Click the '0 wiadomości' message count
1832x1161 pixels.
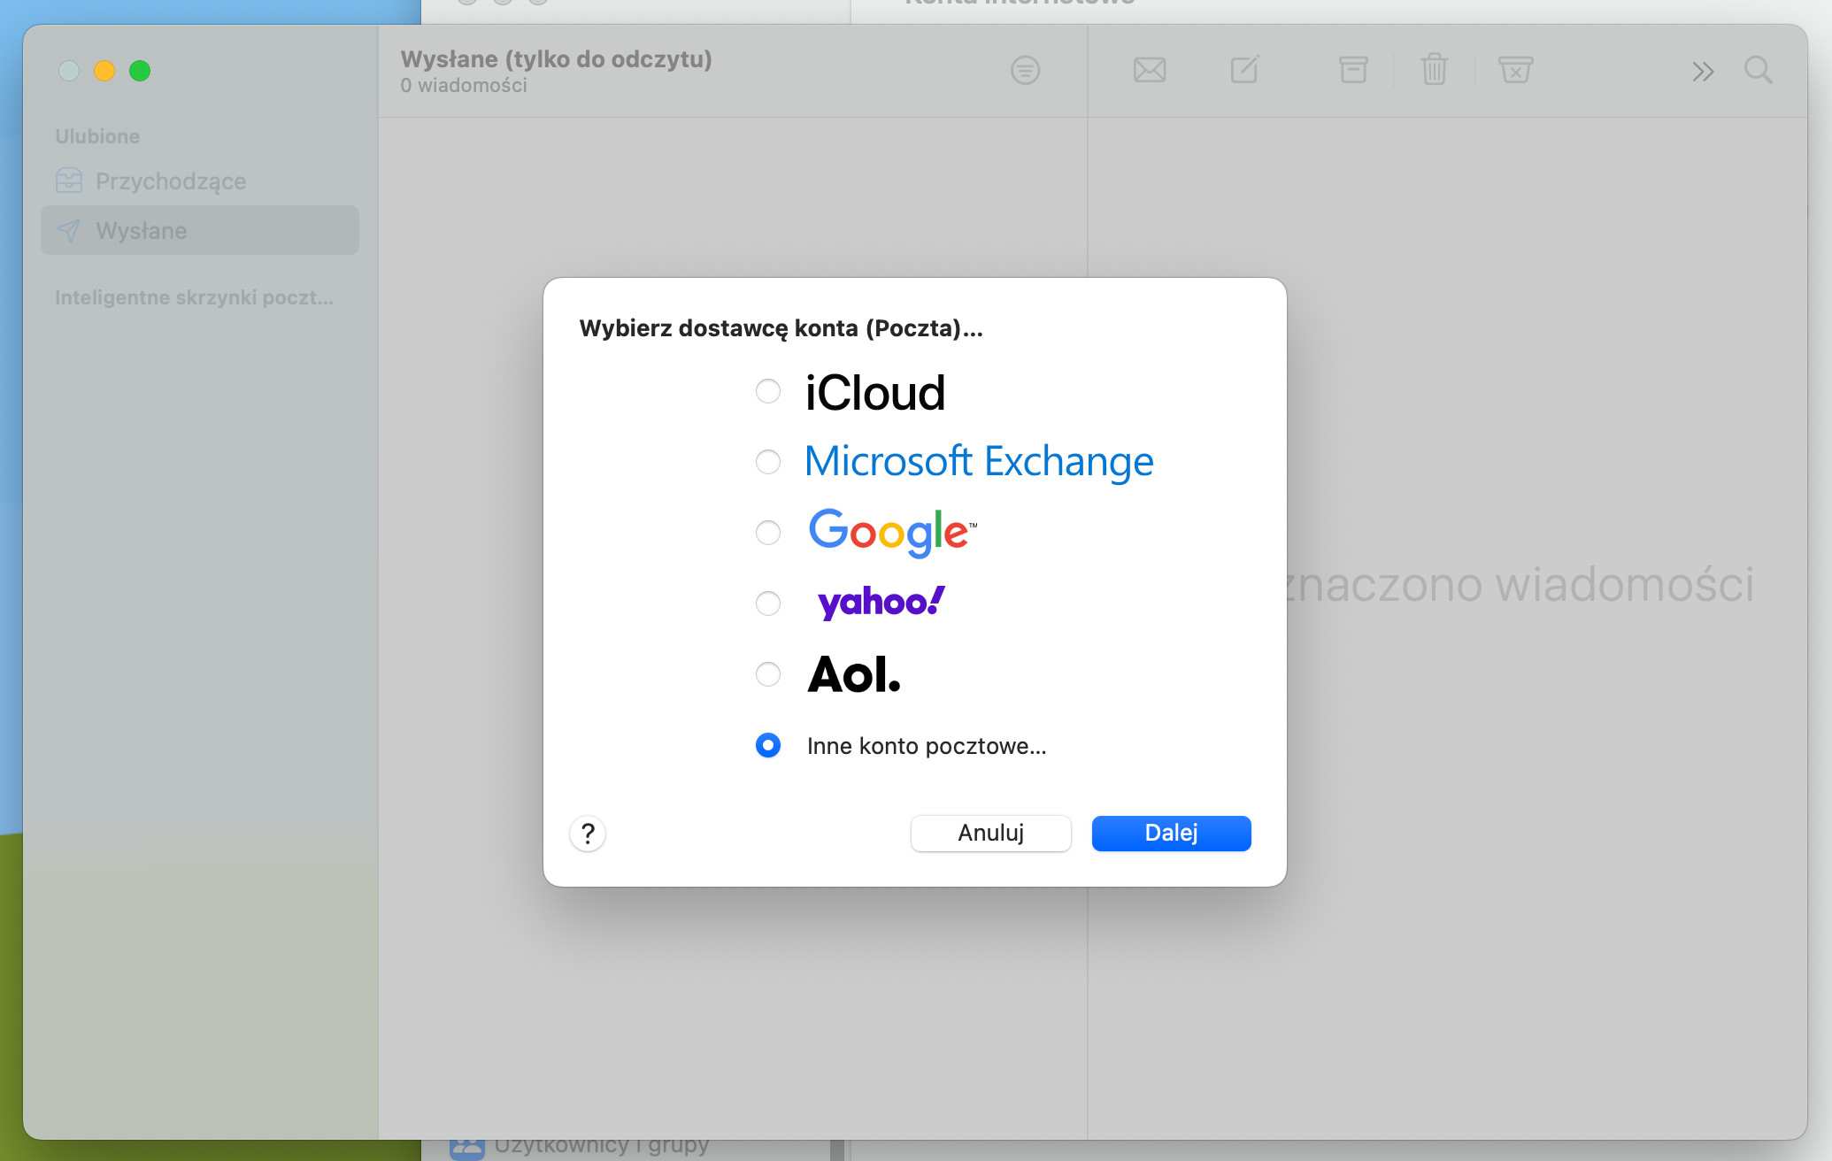464,85
